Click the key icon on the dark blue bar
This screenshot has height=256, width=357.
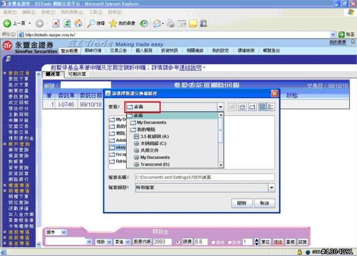tap(8, 59)
